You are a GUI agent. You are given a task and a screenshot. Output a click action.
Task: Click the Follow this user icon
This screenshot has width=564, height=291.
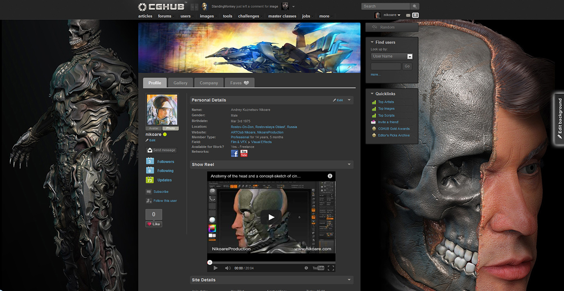149,201
